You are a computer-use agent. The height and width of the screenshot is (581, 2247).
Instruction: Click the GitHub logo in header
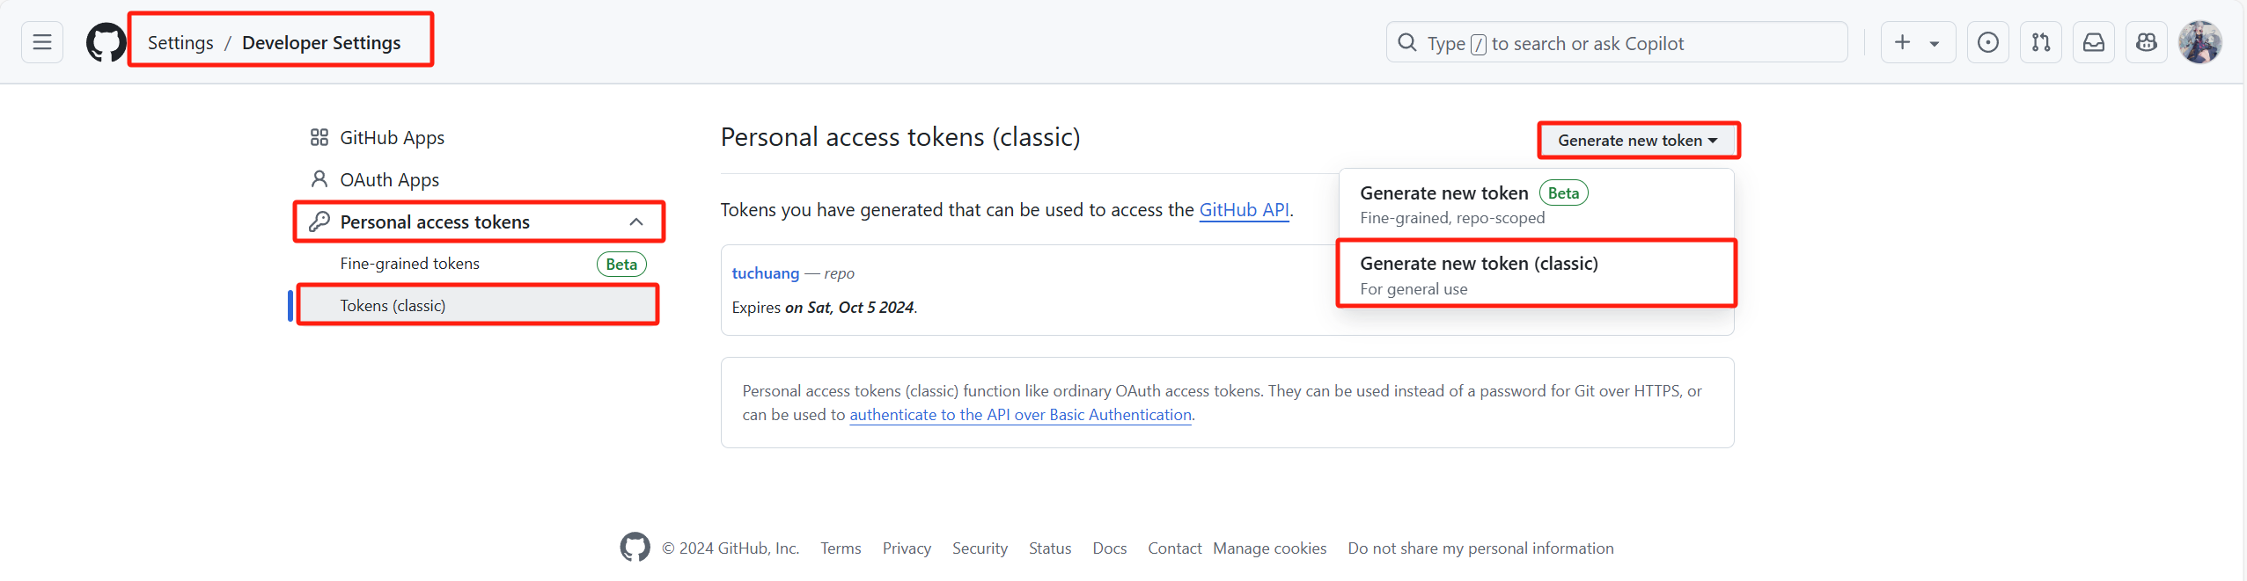tap(106, 42)
